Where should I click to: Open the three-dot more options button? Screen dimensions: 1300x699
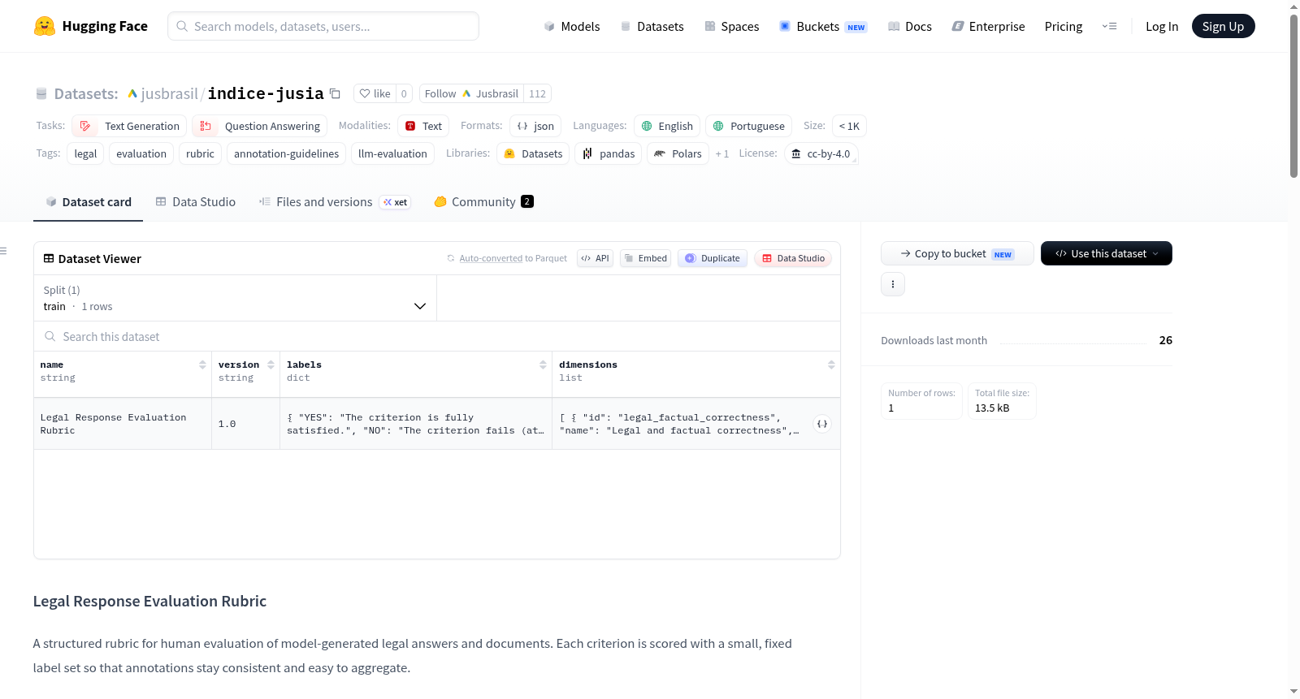click(x=893, y=284)
